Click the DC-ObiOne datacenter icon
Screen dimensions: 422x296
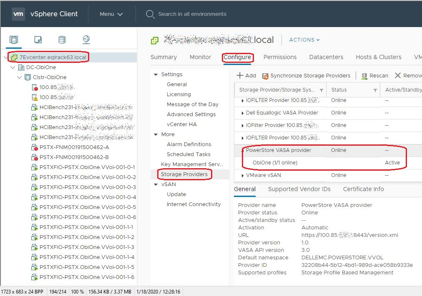click(21, 67)
